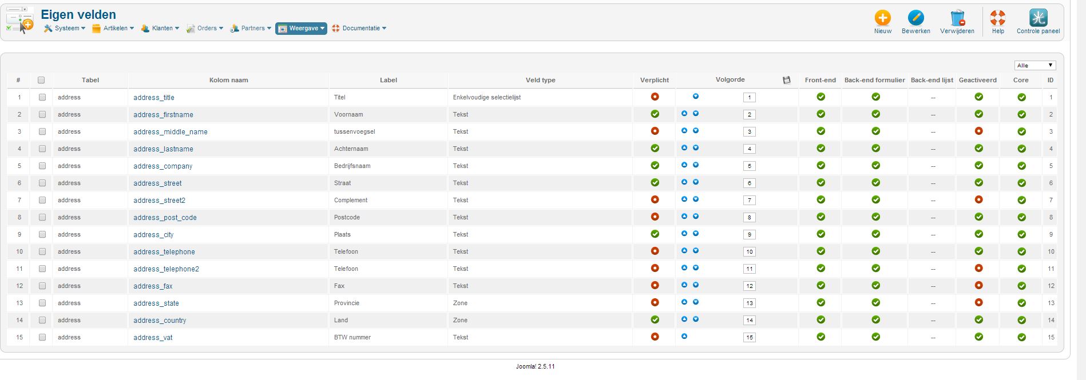Click the save order icon next to Volgorde
This screenshot has width=1086, height=380.
pos(787,80)
